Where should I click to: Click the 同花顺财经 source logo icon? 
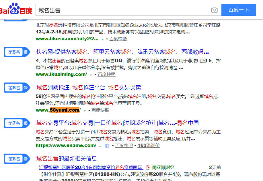(148, 167)
